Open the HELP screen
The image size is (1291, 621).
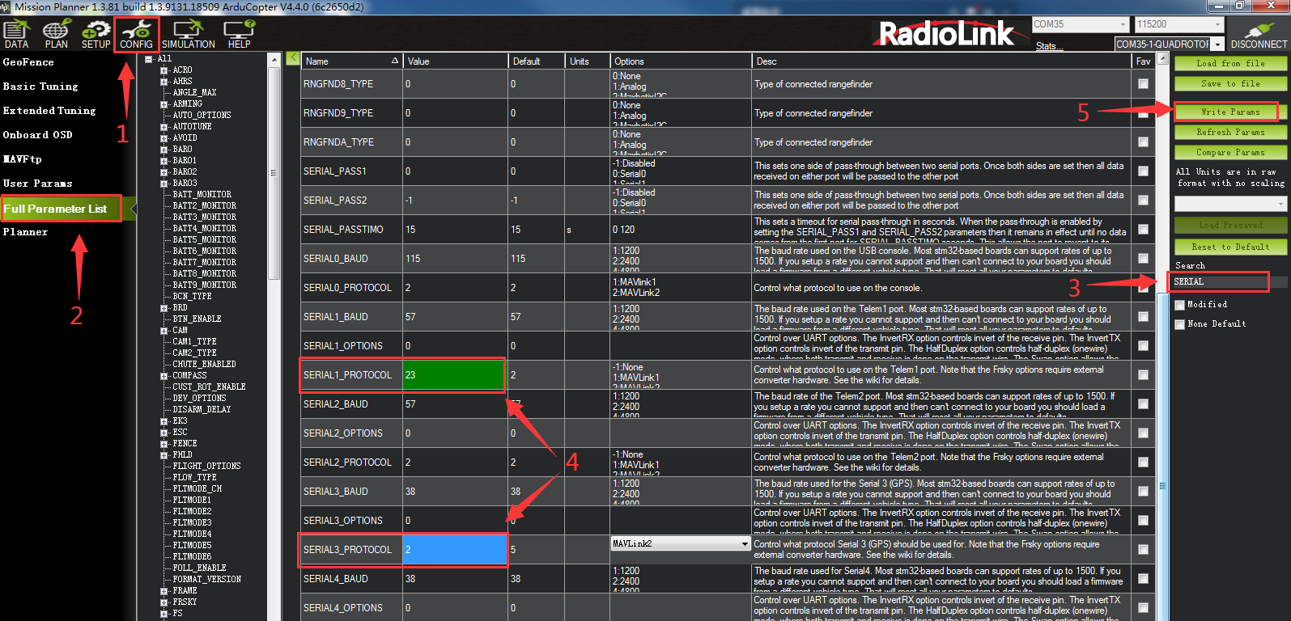click(x=240, y=35)
